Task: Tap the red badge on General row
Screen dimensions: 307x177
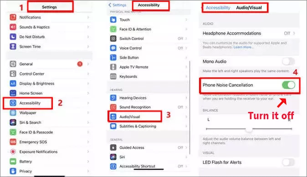Action: click(80, 64)
